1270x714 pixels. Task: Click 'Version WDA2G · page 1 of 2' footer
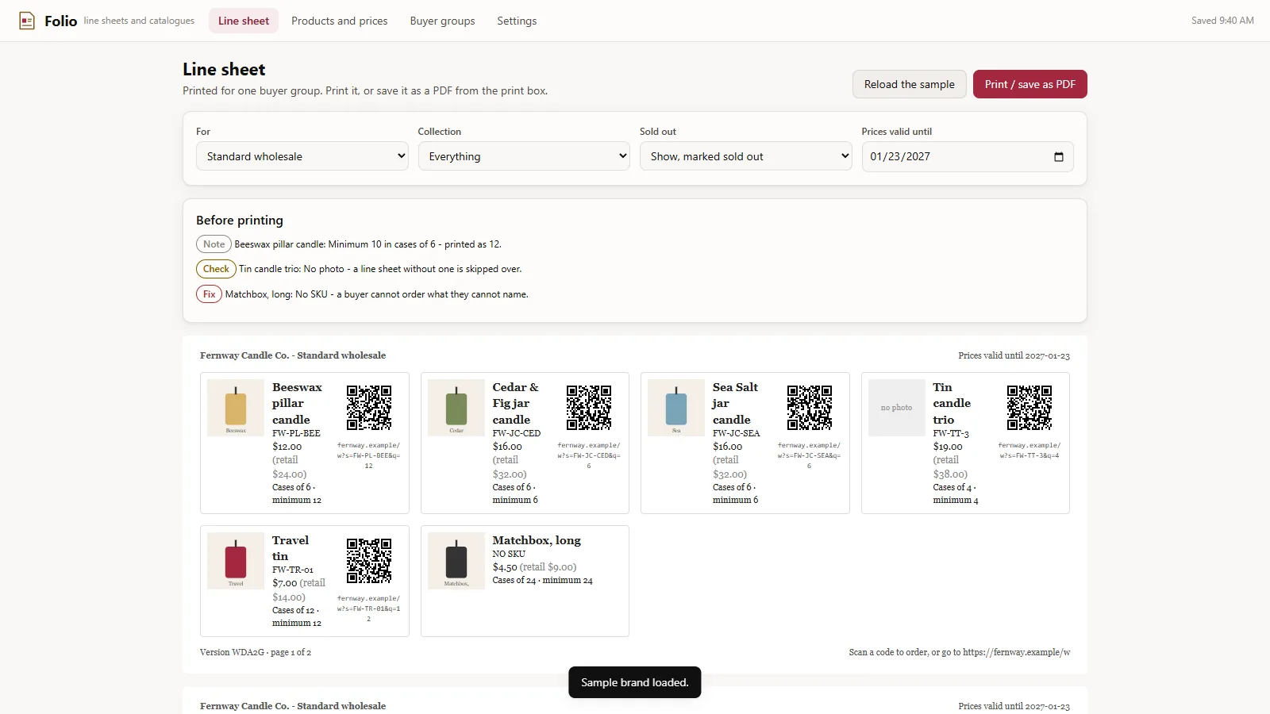(256, 652)
